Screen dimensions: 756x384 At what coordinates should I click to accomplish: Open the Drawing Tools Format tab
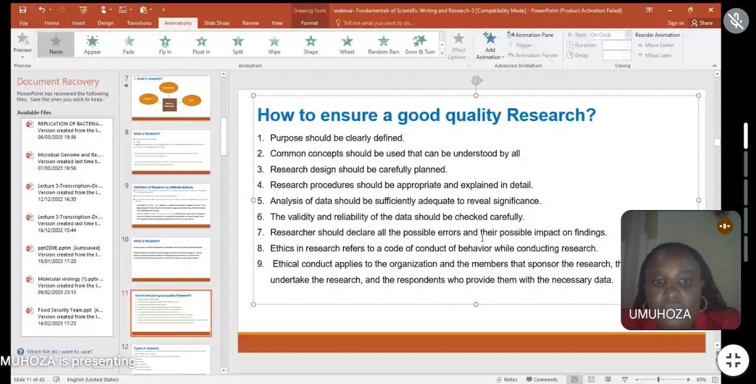pyautogui.click(x=309, y=23)
